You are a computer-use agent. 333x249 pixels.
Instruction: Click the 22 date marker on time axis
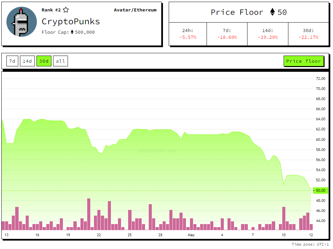pos(99,235)
